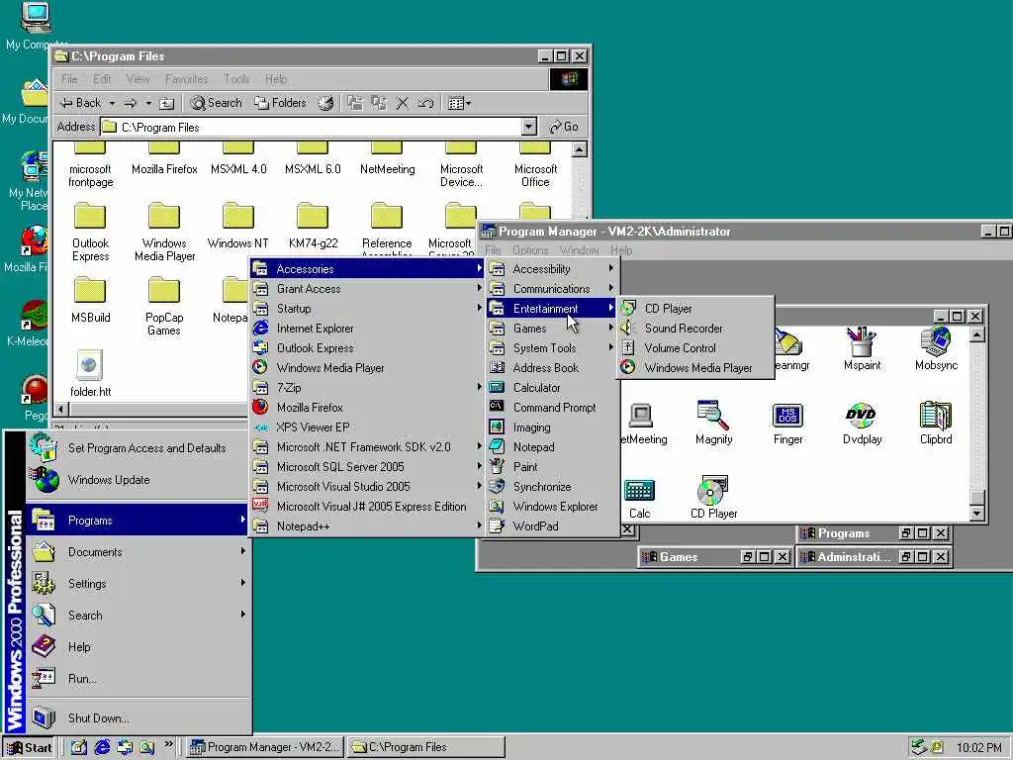Viewport: 1013px width, 760px height.
Task: Click Mozilla Firefox in Programs menu
Action: pos(367,407)
